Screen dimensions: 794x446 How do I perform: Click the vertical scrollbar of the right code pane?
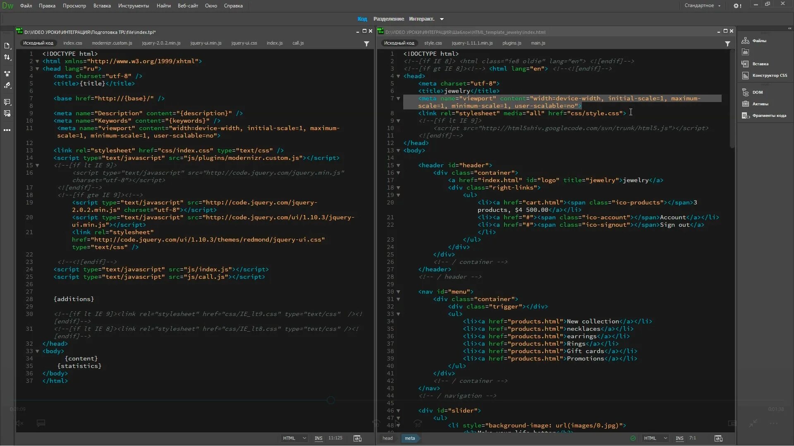732,99
